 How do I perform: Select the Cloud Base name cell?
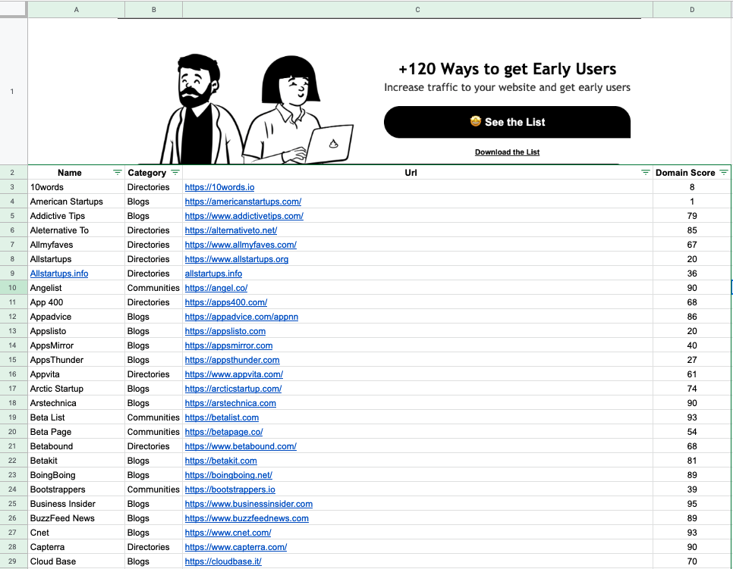(76, 561)
